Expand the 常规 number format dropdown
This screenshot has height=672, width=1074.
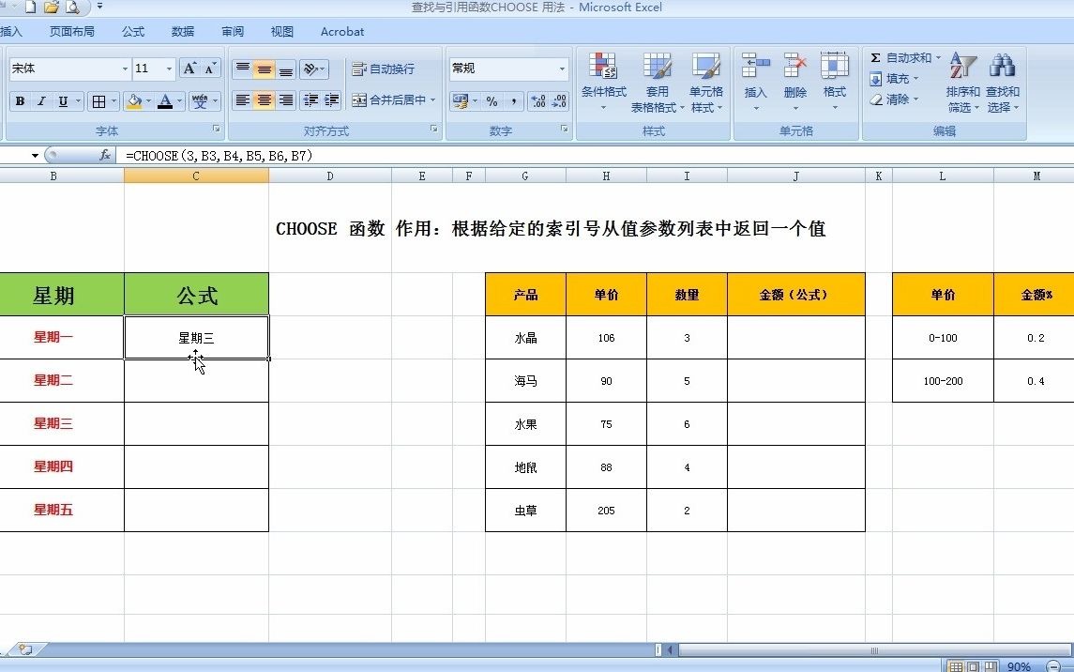click(562, 68)
